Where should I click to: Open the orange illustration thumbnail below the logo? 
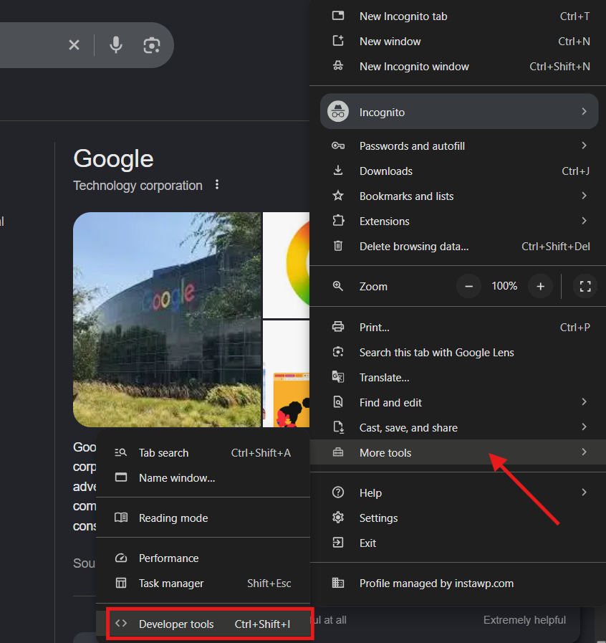(x=286, y=373)
